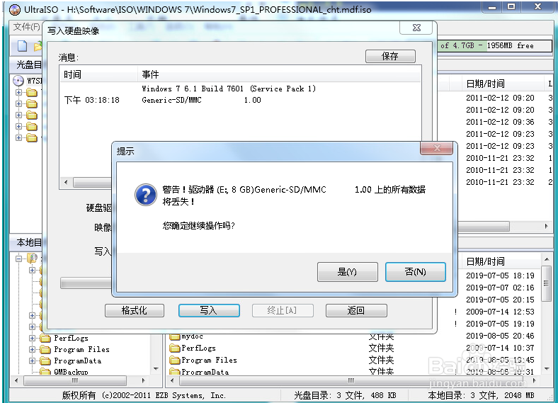Click local tree scroll right arrow
The image size is (558, 403).
[x=144, y=380]
